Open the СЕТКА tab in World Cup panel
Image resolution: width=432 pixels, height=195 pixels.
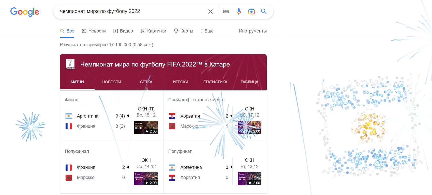(x=146, y=82)
